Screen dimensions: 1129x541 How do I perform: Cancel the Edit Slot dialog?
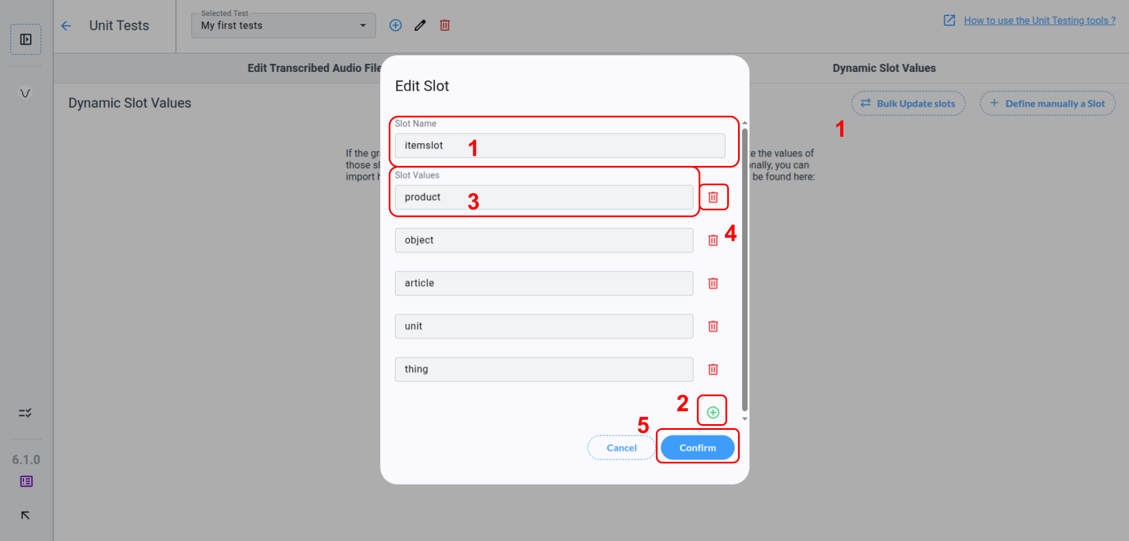[621, 448]
